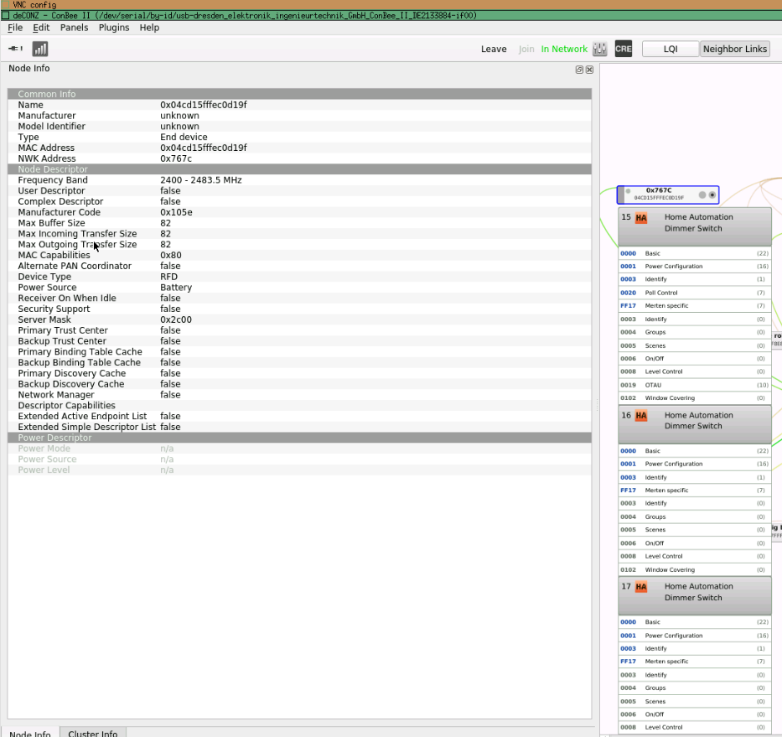
Task: Close the Node Info panel
Action: coord(589,70)
